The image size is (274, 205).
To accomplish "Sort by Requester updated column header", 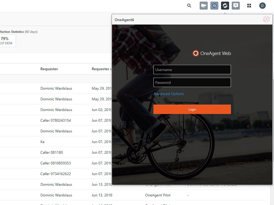I will pos(101,69).
